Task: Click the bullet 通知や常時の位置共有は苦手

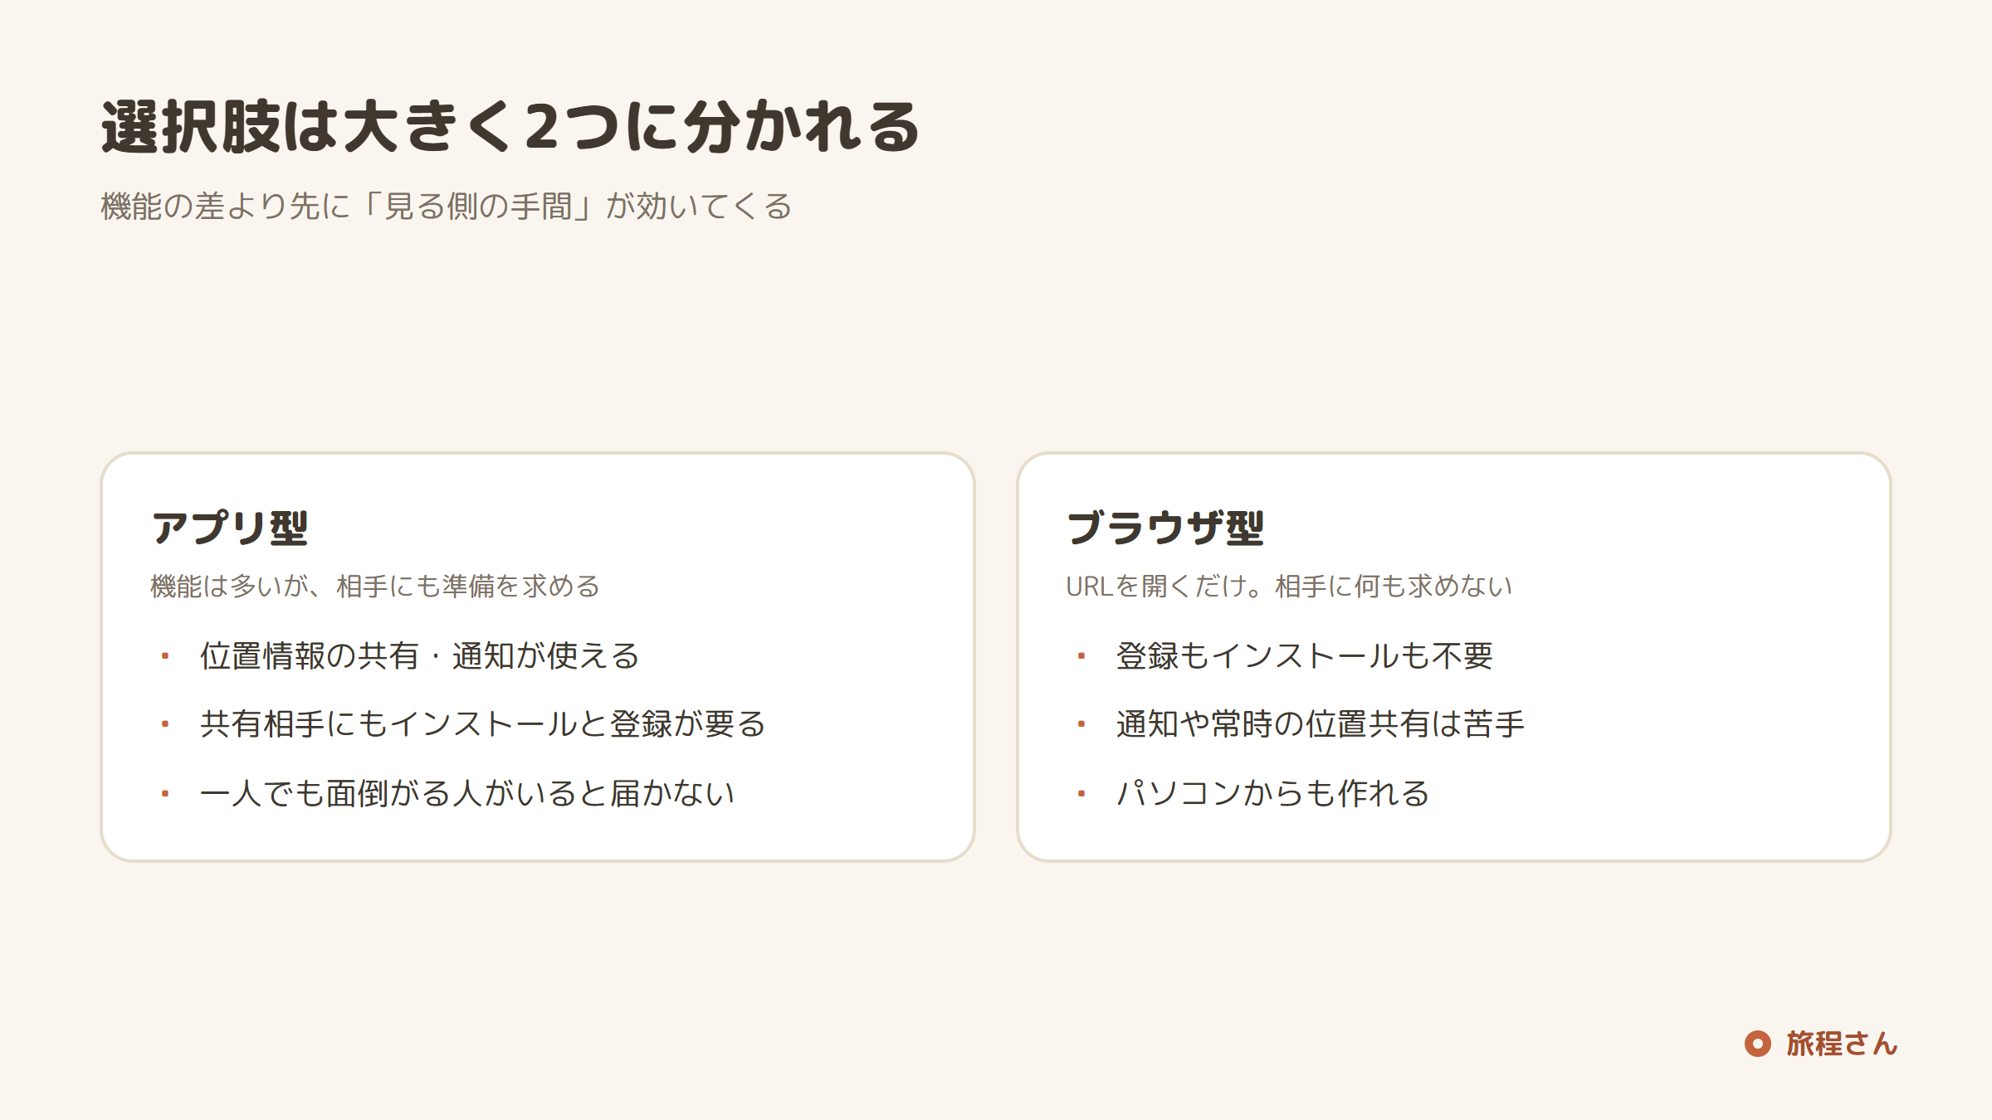Action: click(1321, 723)
